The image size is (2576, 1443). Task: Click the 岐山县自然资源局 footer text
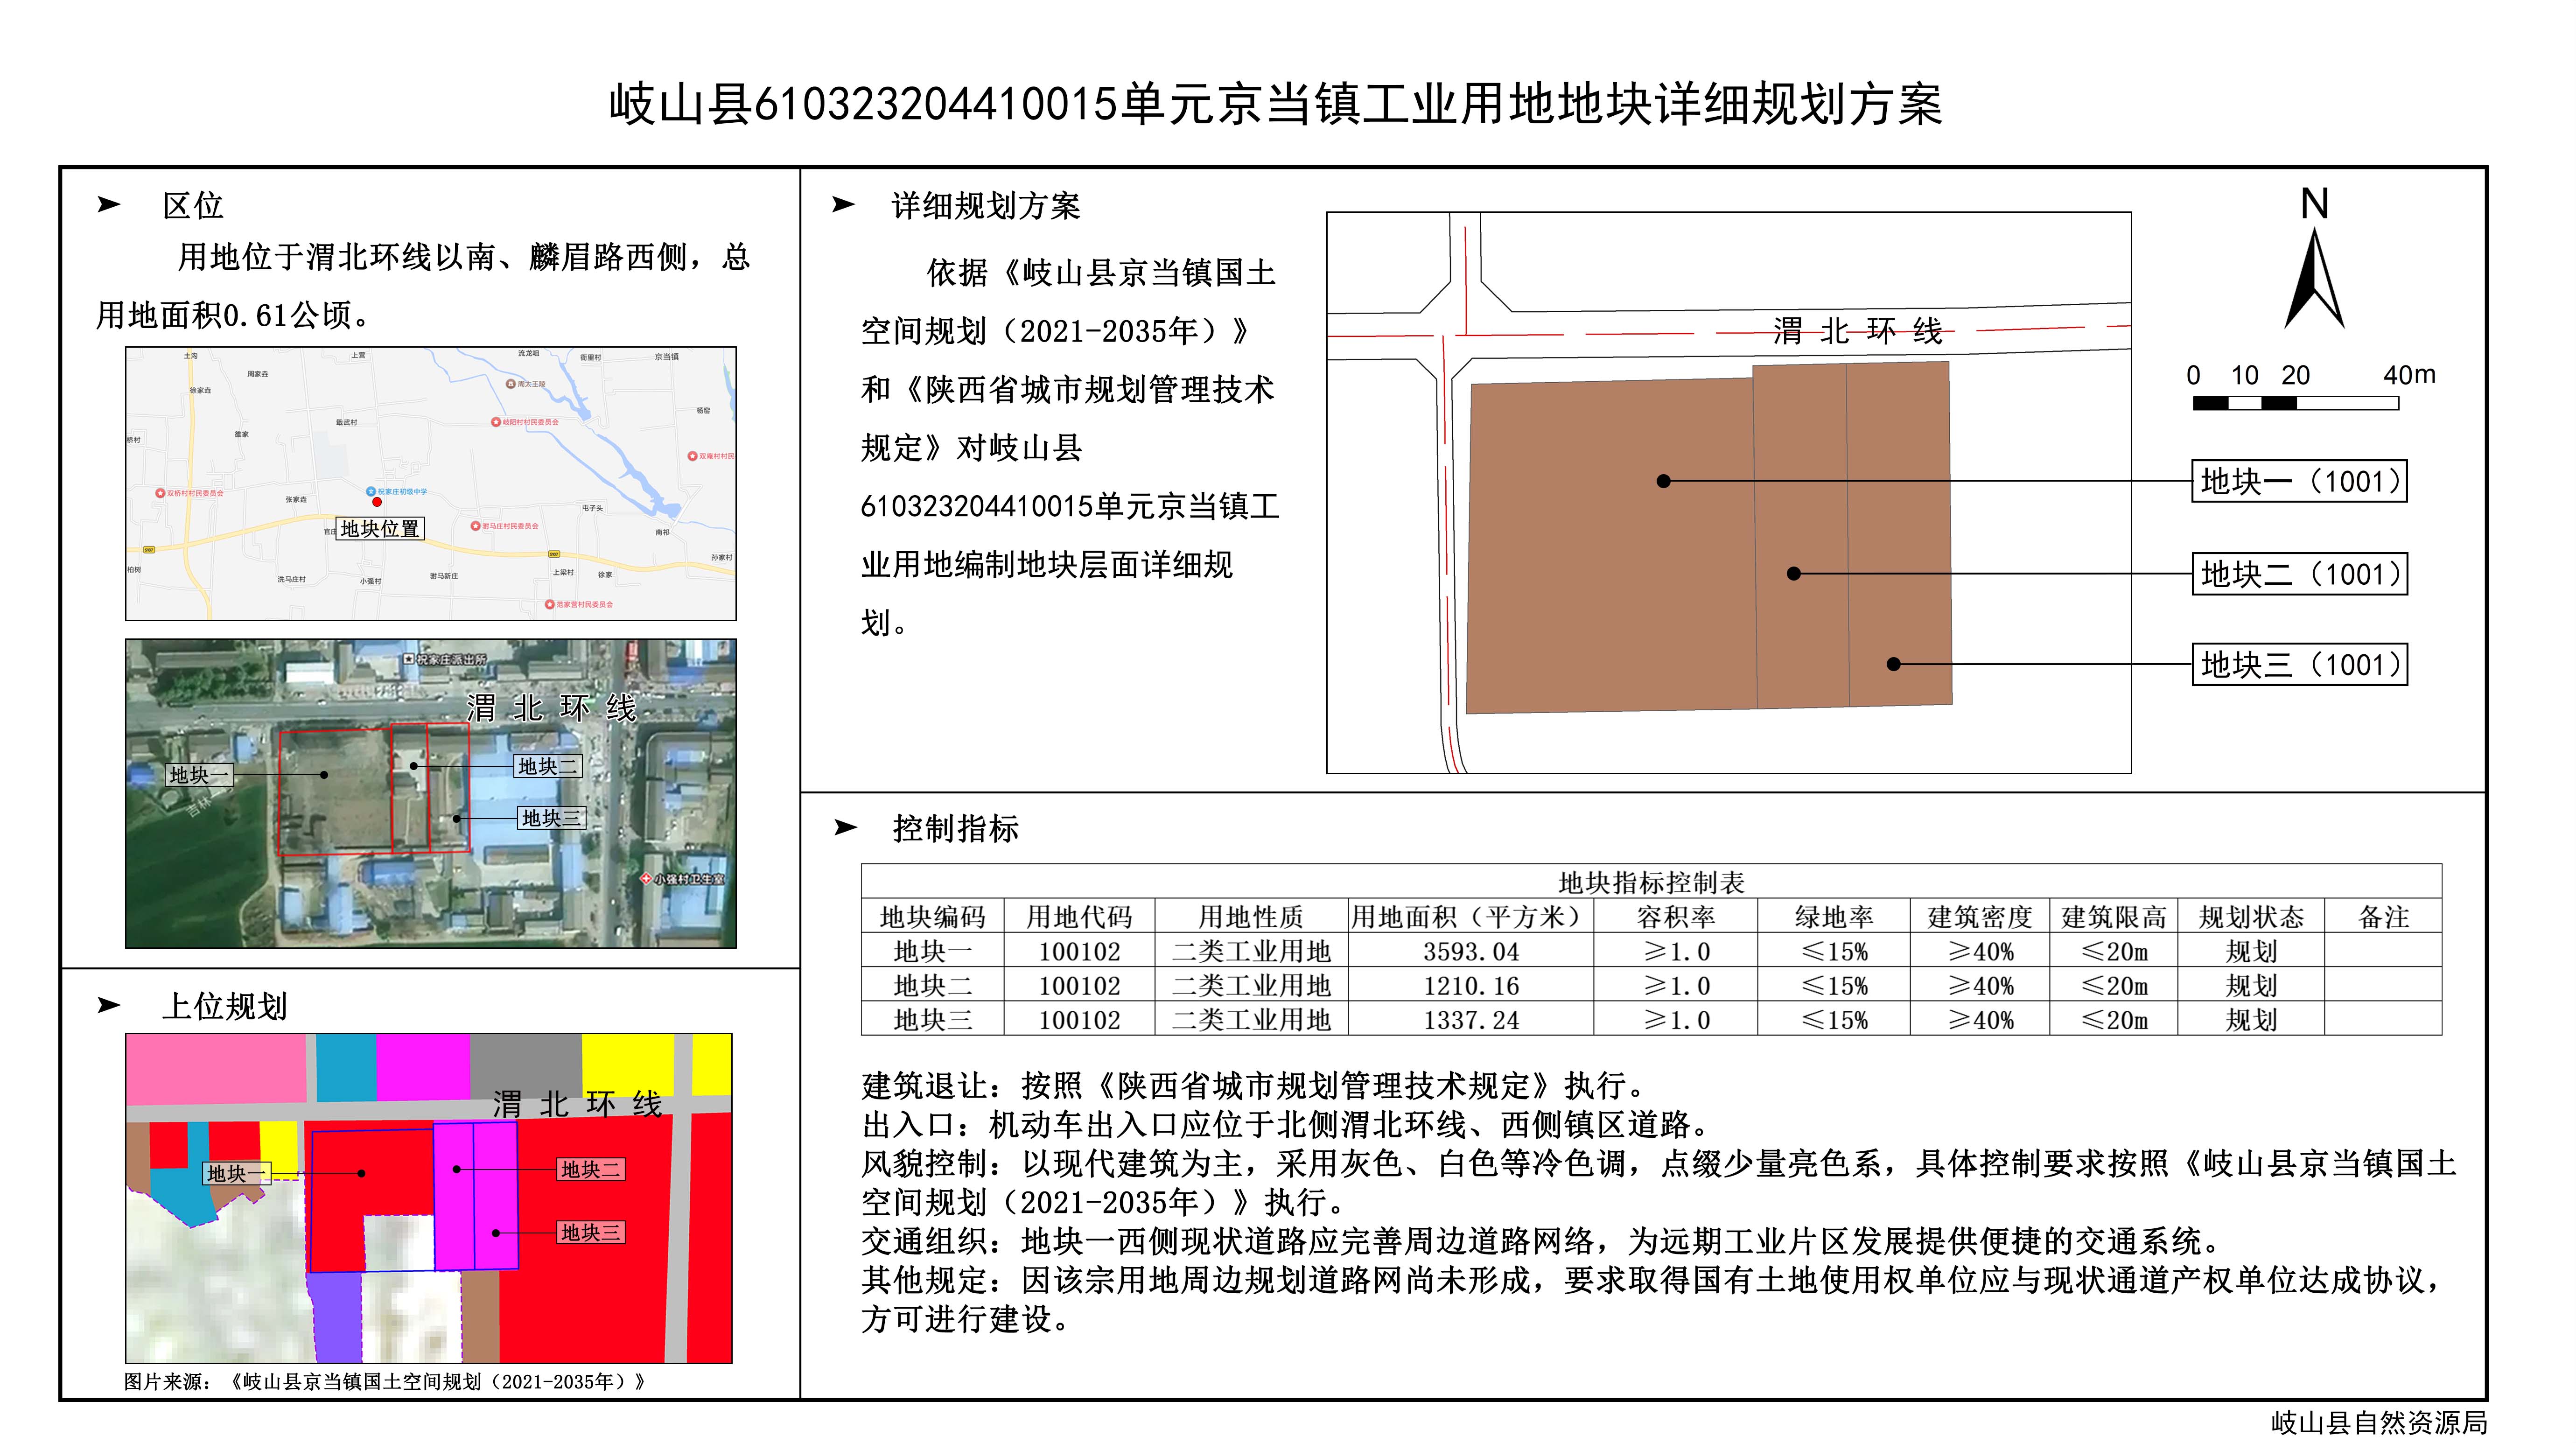click(2378, 1422)
